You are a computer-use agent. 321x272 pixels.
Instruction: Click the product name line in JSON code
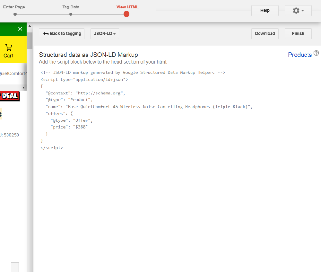149,107
